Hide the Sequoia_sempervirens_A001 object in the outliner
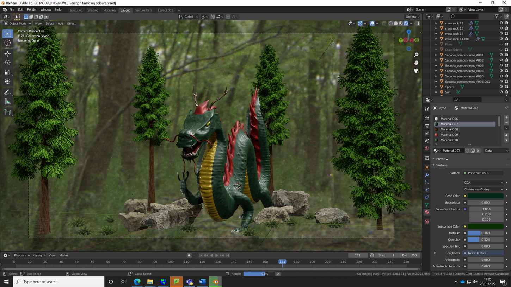 (x=501, y=55)
